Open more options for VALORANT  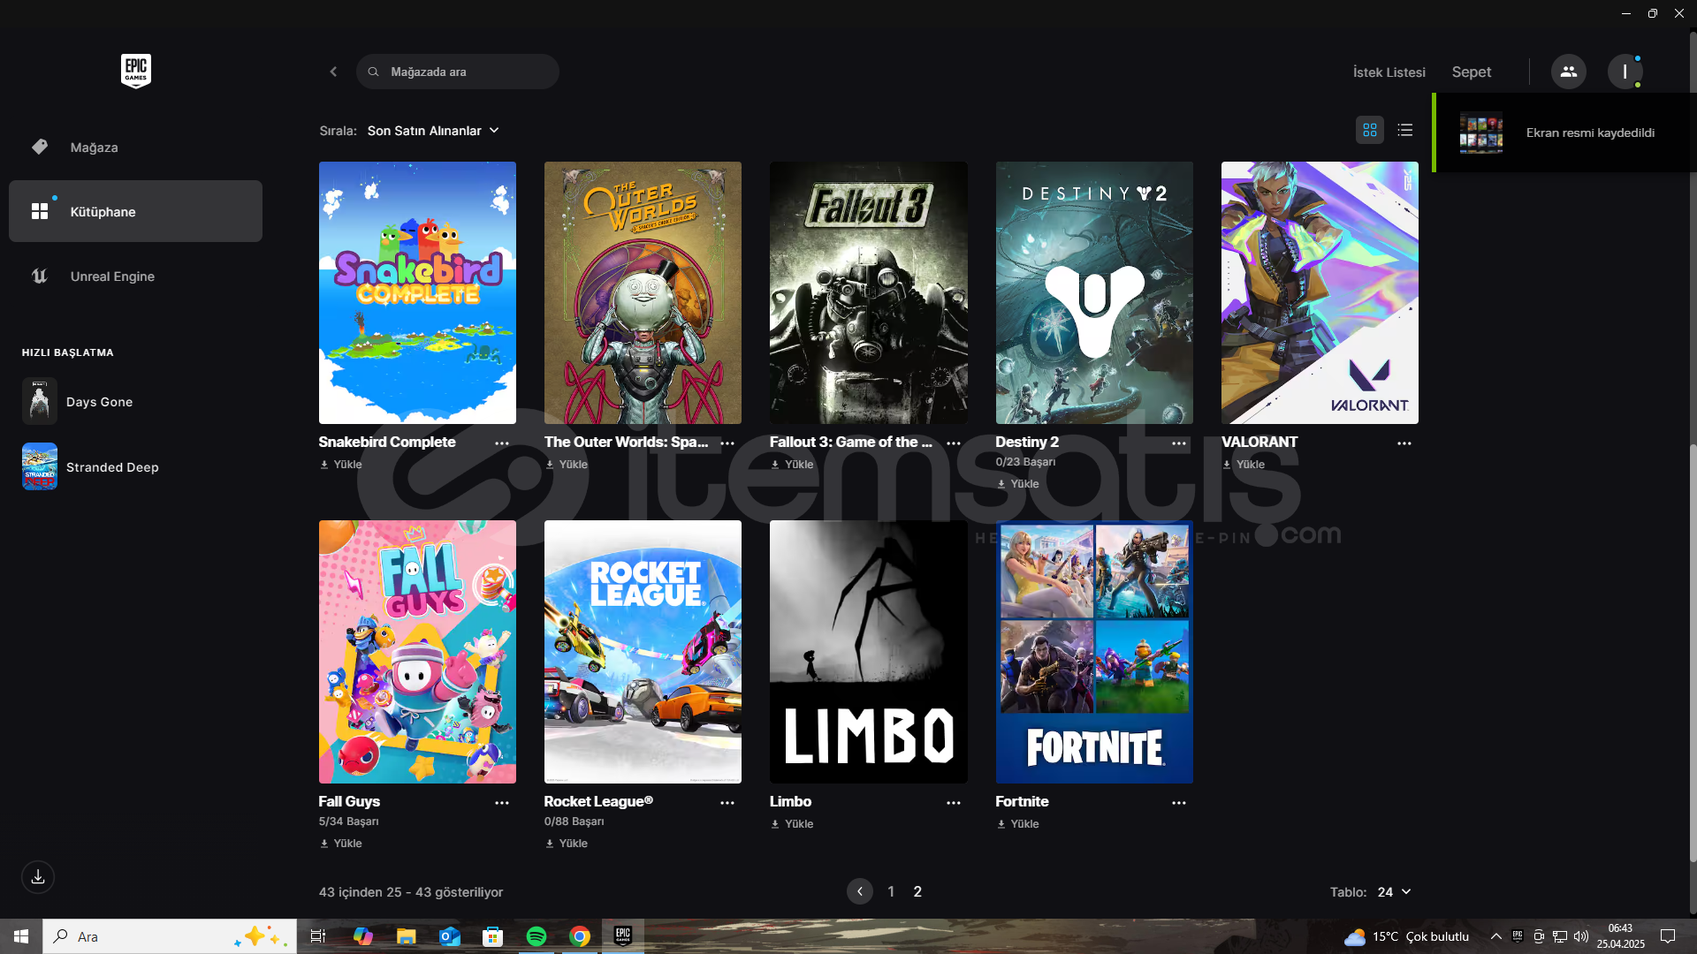click(x=1404, y=443)
